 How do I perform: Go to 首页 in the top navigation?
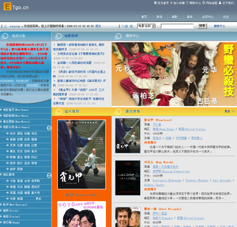[144, 17]
